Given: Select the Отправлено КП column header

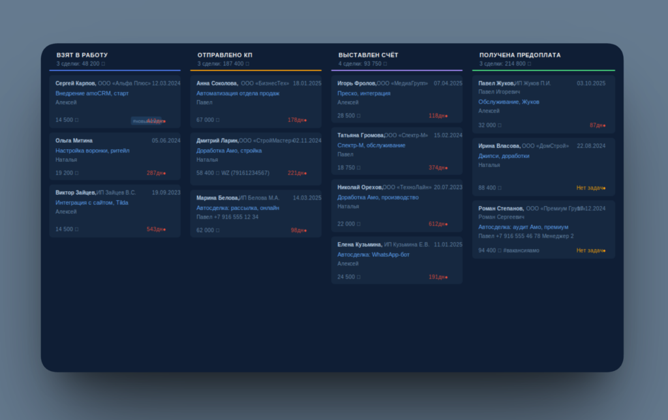Looking at the screenshot, I should click(225, 55).
